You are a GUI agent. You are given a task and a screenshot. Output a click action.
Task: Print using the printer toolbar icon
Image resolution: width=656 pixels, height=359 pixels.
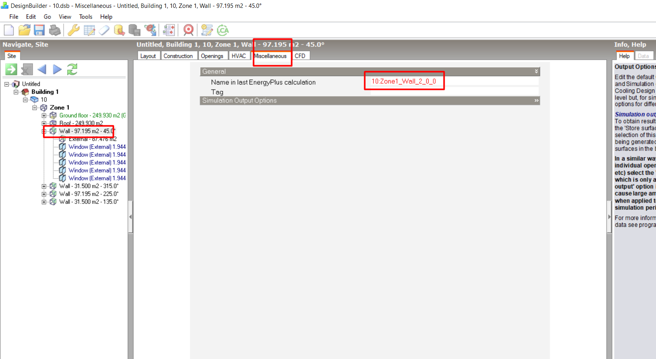(55, 30)
